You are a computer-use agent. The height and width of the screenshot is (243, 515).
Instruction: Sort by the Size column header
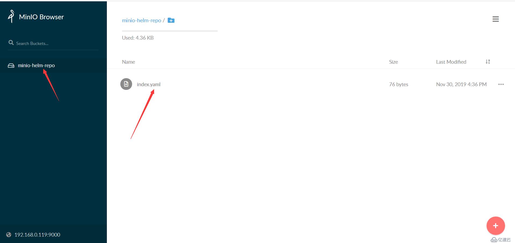tap(393, 62)
